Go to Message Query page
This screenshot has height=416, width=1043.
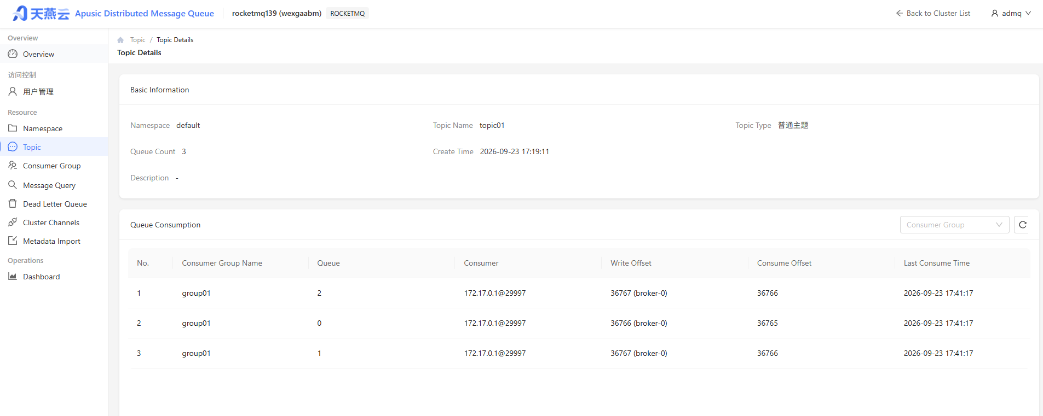coord(54,185)
